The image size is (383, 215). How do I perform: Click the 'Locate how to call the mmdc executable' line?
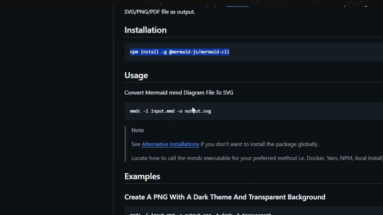click(x=257, y=158)
